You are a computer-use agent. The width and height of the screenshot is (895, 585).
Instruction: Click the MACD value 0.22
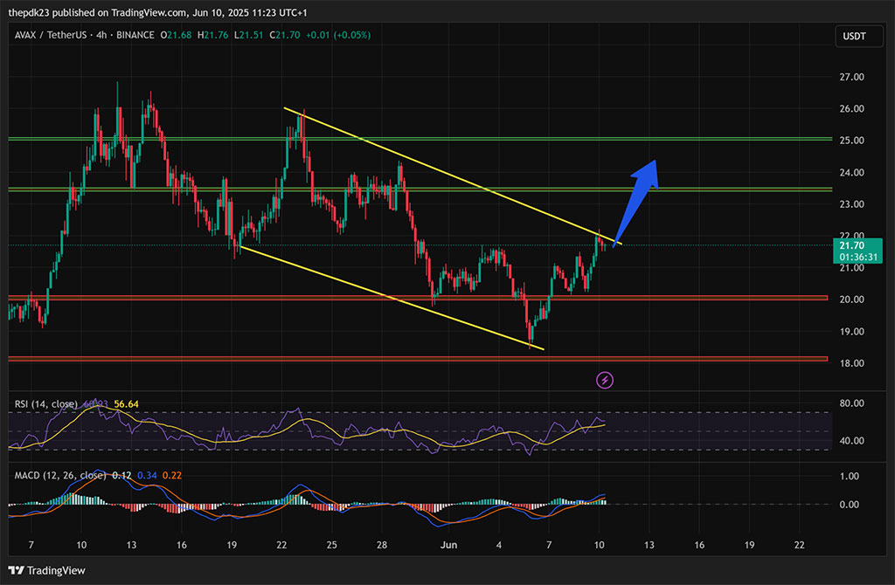[x=172, y=476]
